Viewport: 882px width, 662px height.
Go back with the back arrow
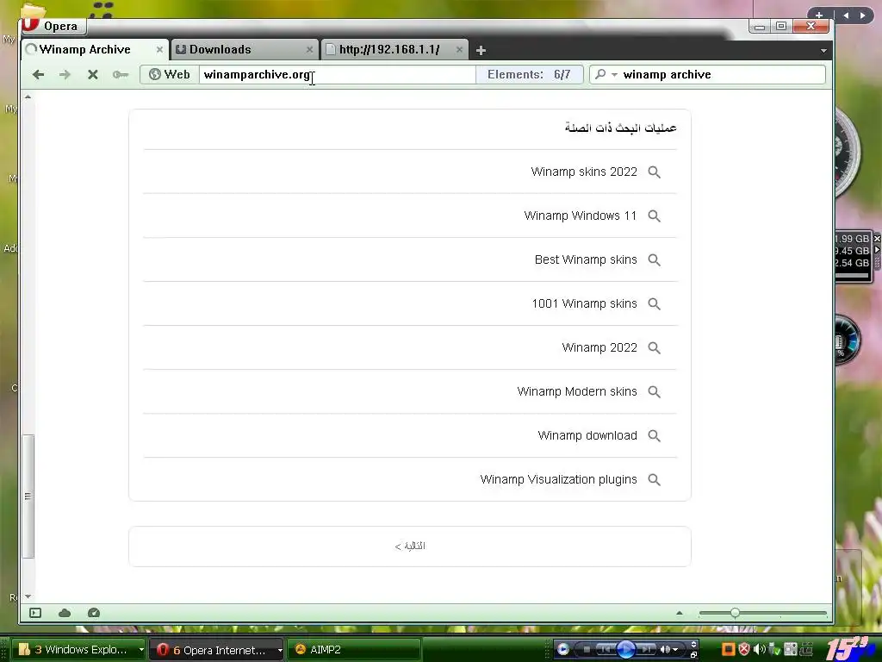click(38, 74)
